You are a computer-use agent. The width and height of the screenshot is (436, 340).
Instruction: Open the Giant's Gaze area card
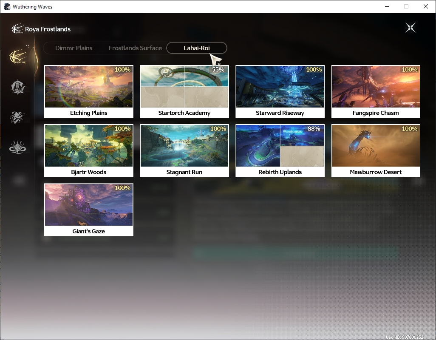[x=89, y=210]
